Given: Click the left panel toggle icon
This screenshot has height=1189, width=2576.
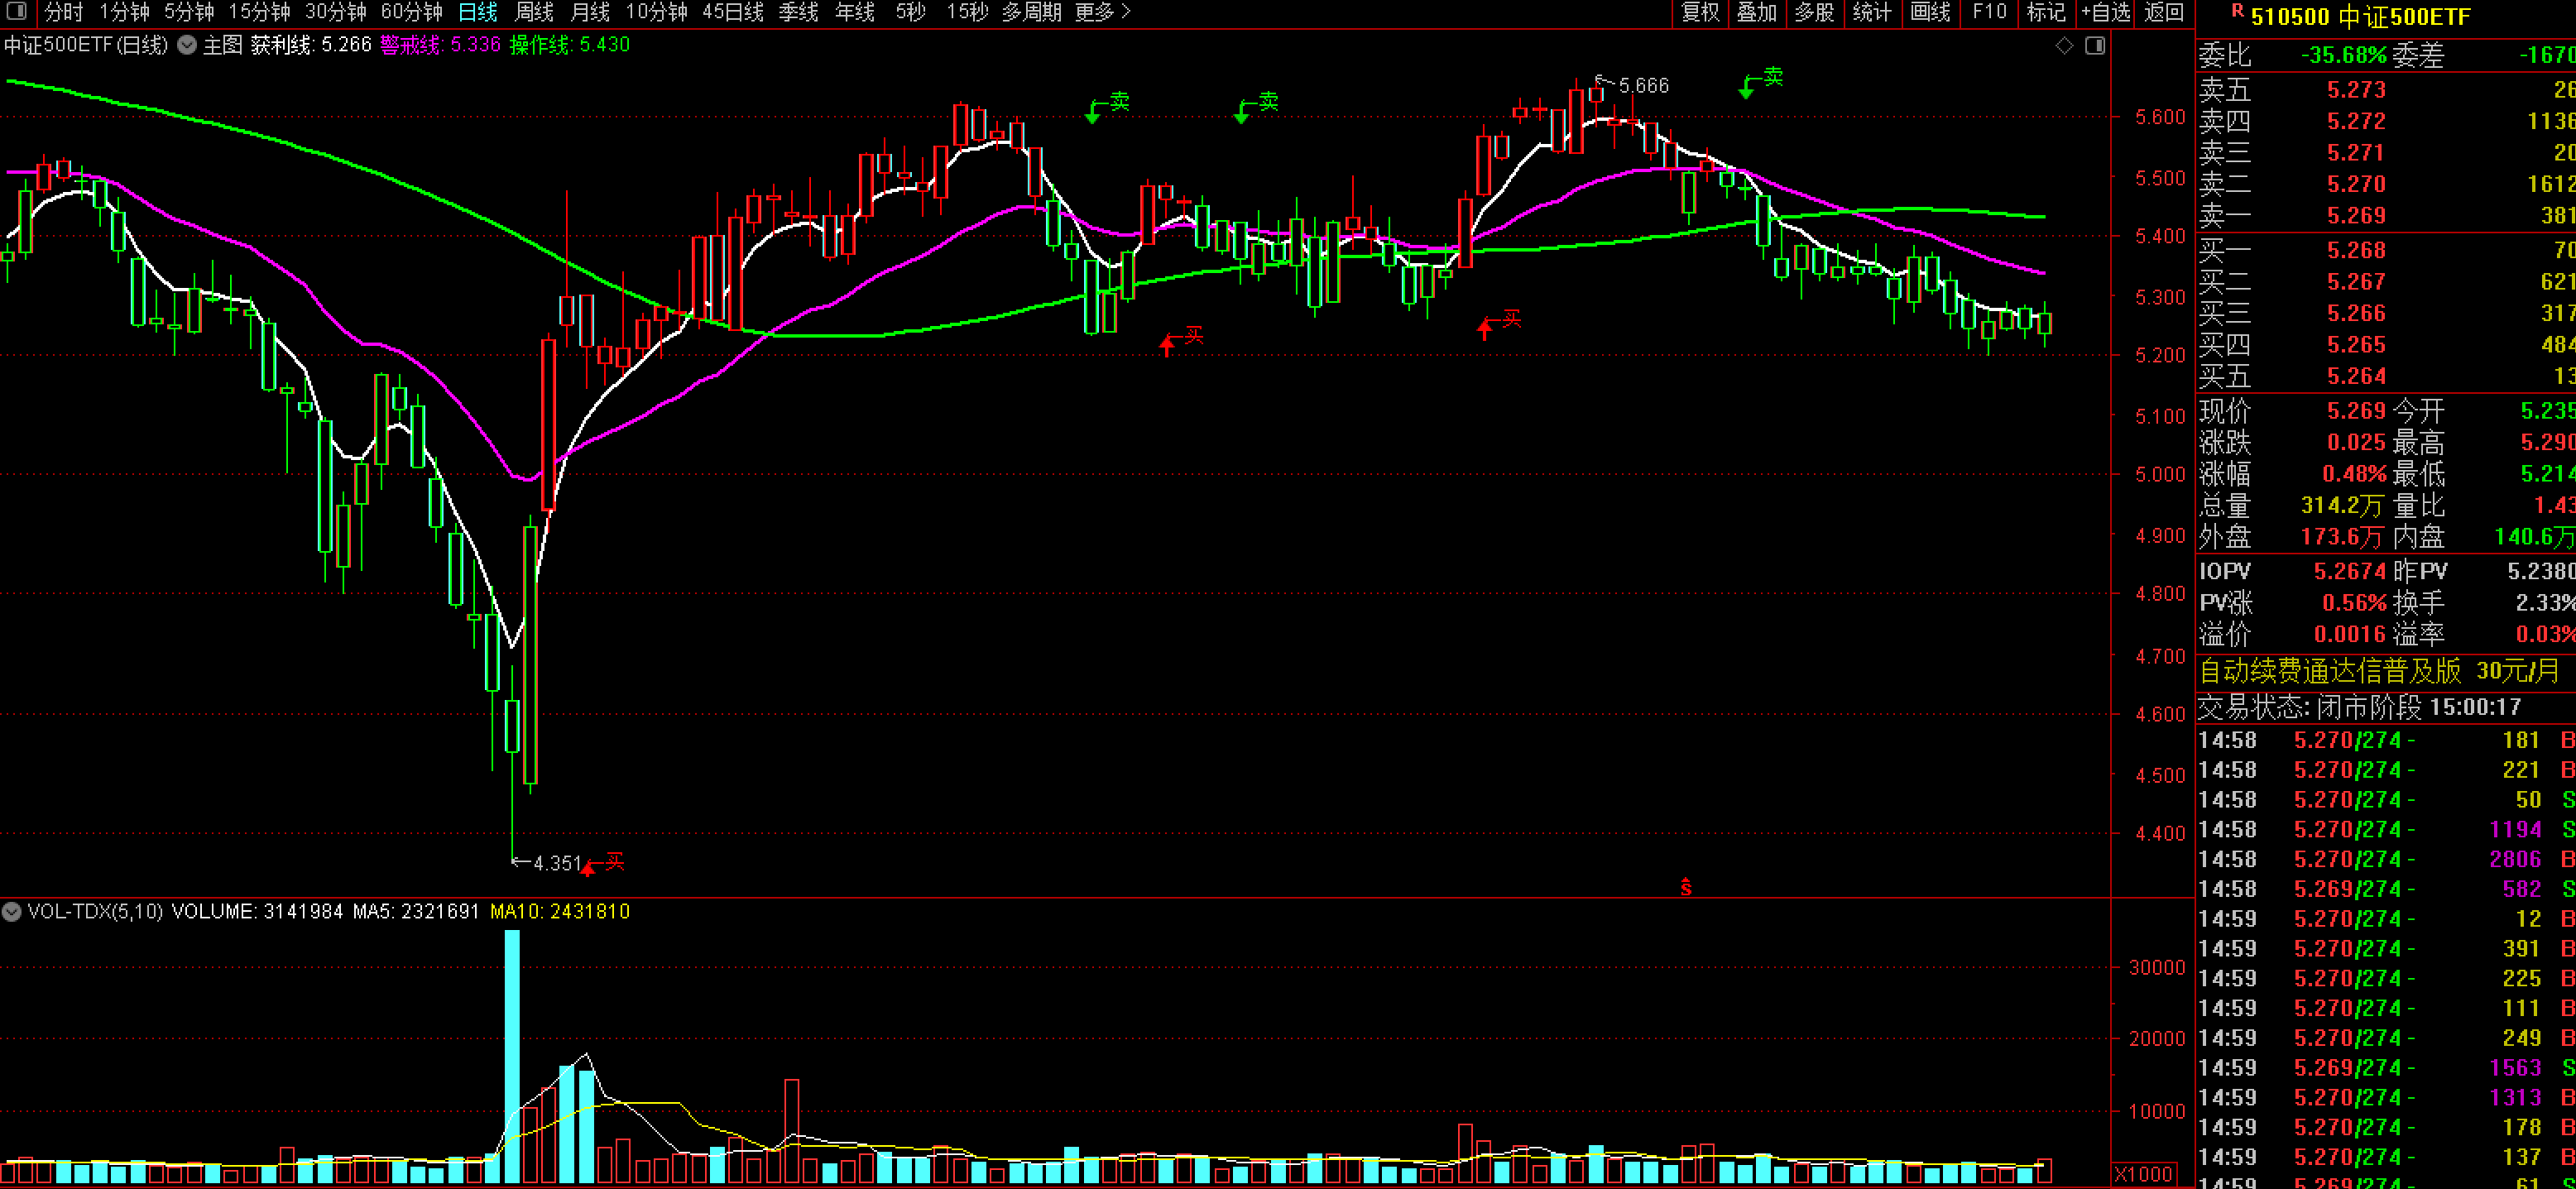Looking at the screenshot, I should (x=17, y=12).
